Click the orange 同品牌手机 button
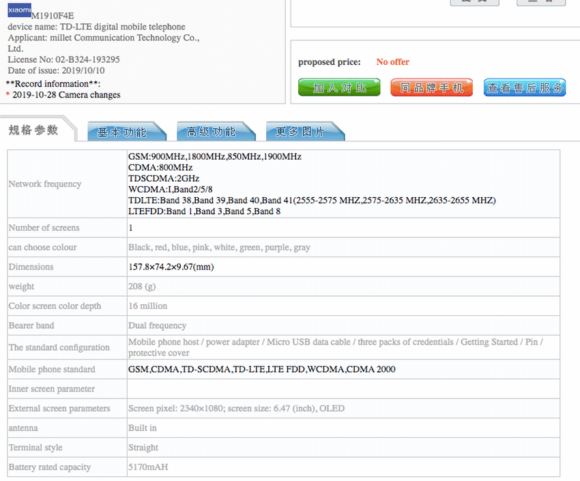Viewport: 580px width, 481px height. [431, 87]
